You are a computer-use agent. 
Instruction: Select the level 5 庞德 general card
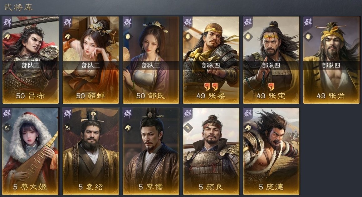271,151
